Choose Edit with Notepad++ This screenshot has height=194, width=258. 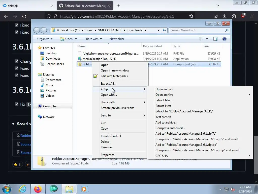click(x=115, y=76)
